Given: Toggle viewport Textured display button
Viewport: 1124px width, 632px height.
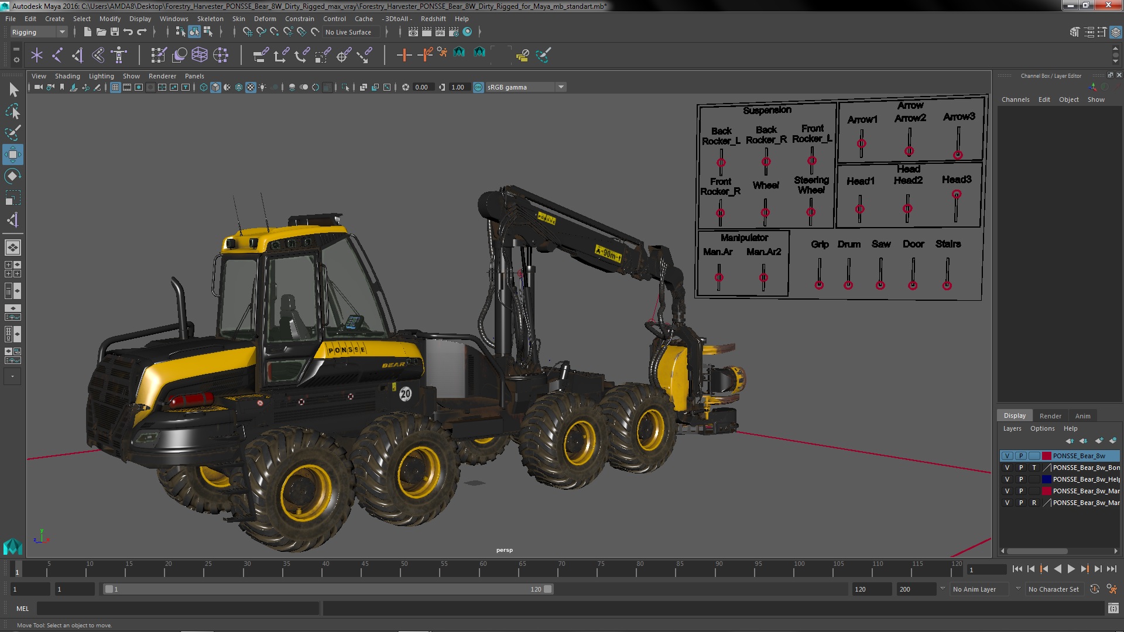Looking at the screenshot, I should point(251,87).
